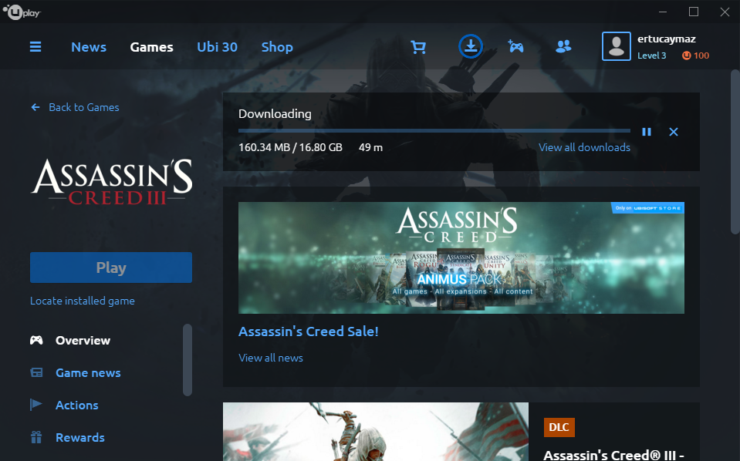The image size is (740, 461).
Task: Click the main page vertical scrollbar
Action: (735, 152)
